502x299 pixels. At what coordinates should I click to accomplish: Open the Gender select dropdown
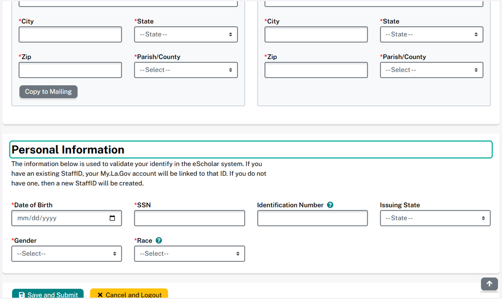point(67,254)
